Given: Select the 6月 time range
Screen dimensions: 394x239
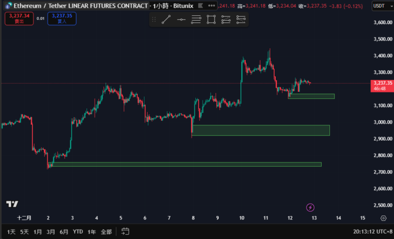Looking at the screenshot, I should click(64, 232).
